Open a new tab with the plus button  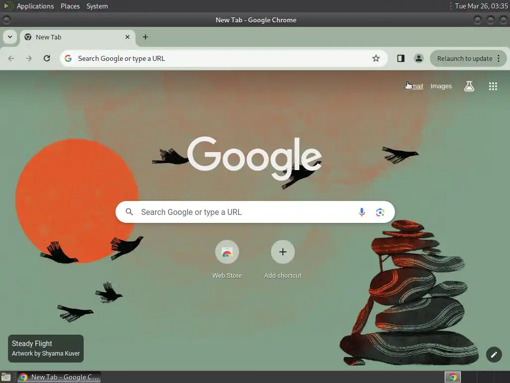point(145,37)
